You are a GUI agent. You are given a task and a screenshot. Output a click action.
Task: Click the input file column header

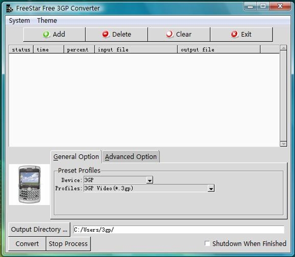tap(136, 49)
